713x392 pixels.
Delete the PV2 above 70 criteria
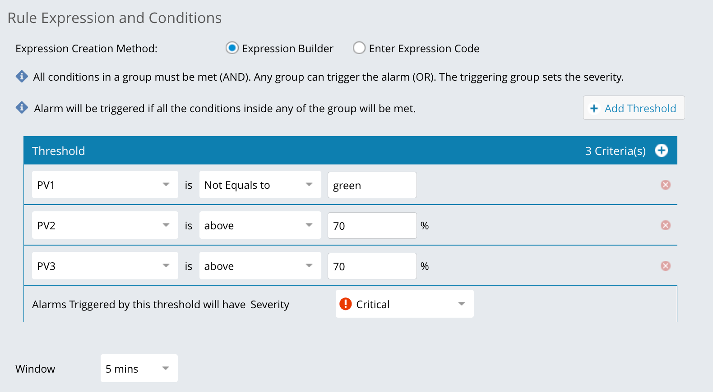665,225
